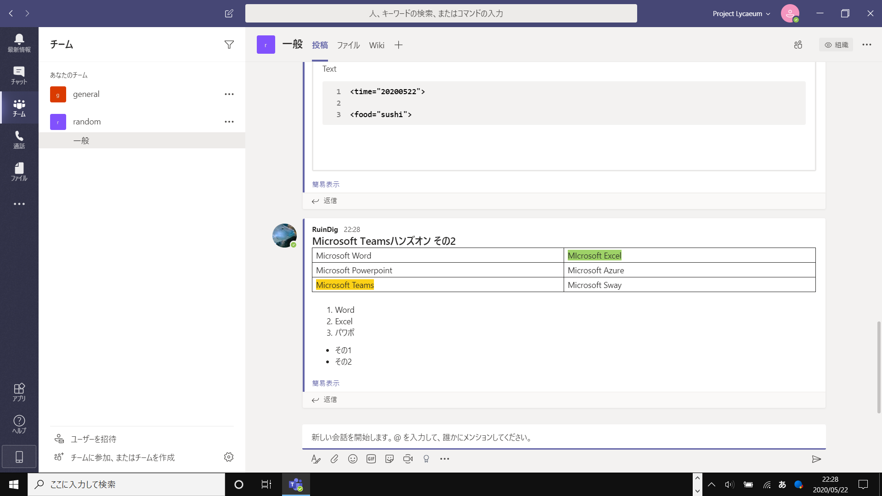Switch to the ファイル tab

(x=348, y=45)
